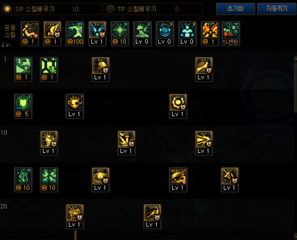Click the 자동찍기 auto-assign button

[277, 9]
